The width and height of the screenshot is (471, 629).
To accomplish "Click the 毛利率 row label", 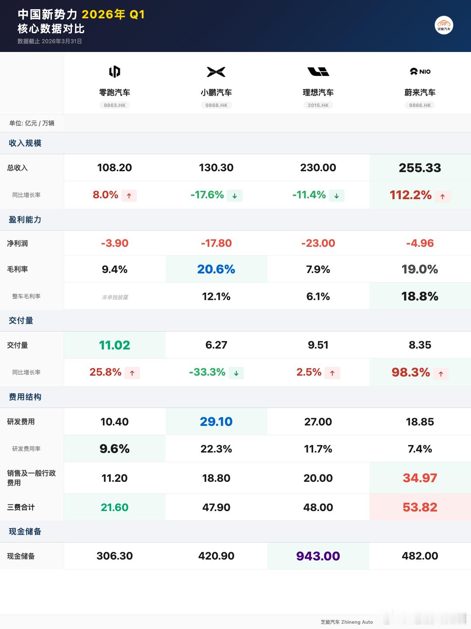I will pos(17,269).
